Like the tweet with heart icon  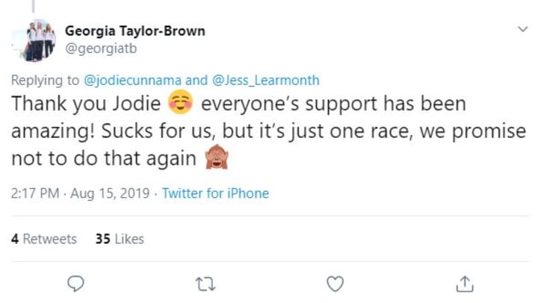336,284
